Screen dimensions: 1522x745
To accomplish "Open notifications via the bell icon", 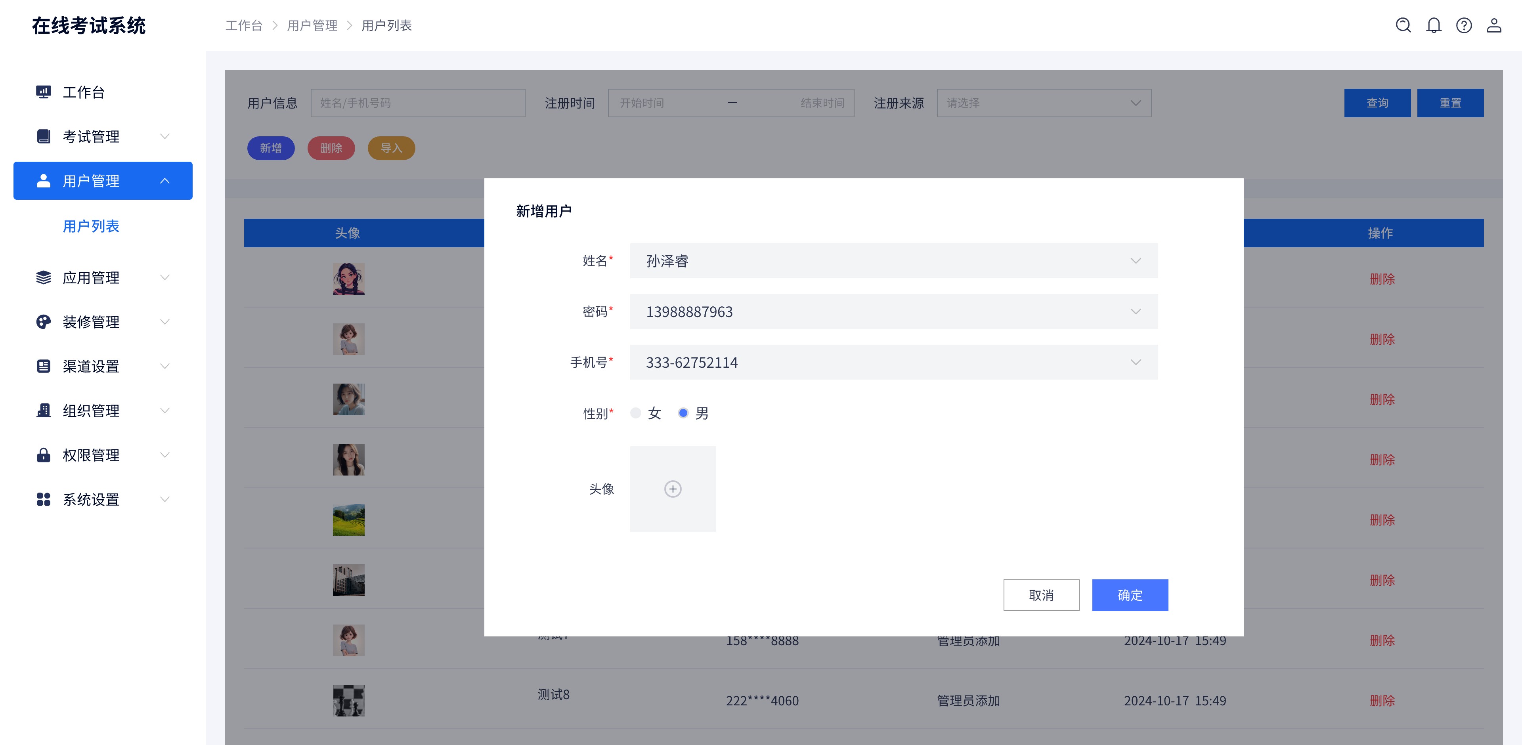I will point(1433,25).
